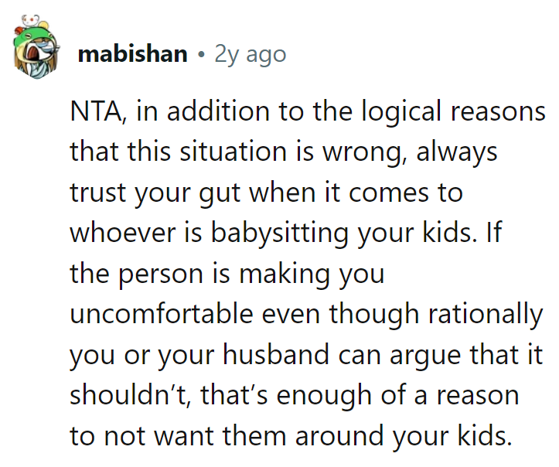This screenshot has height=467, width=559.
Task: Click the word 'NTA' in the comment
Action: (x=96, y=111)
